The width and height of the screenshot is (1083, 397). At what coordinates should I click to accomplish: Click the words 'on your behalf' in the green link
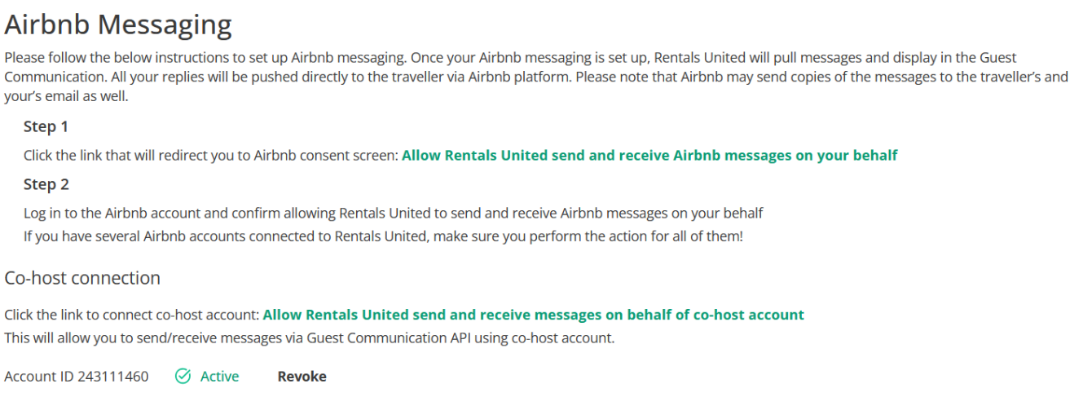coord(847,155)
